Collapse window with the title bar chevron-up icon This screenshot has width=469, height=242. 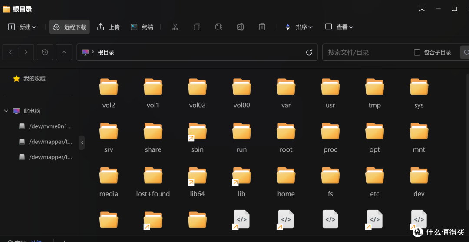pyautogui.click(x=422, y=9)
